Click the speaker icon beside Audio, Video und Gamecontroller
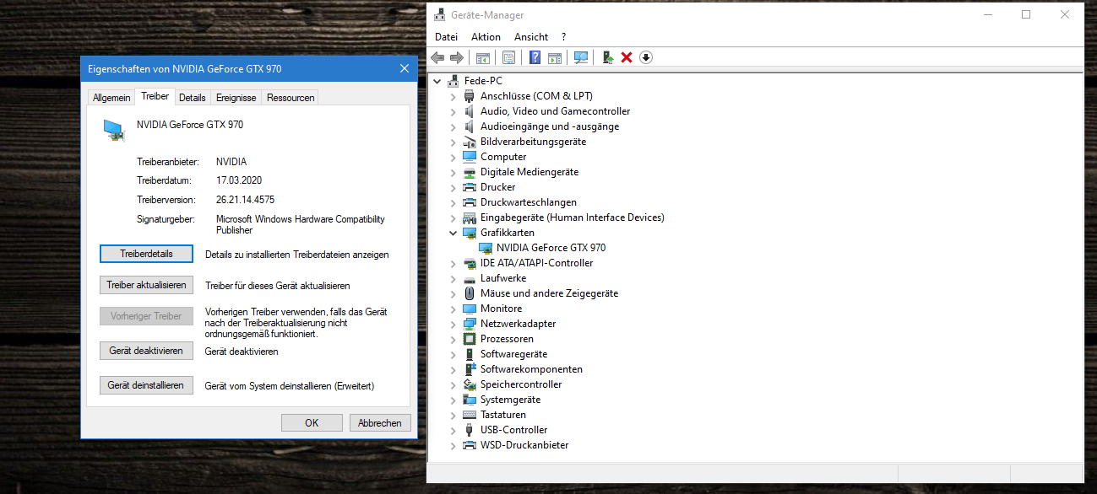 pyautogui.click(x=470, y=111)
